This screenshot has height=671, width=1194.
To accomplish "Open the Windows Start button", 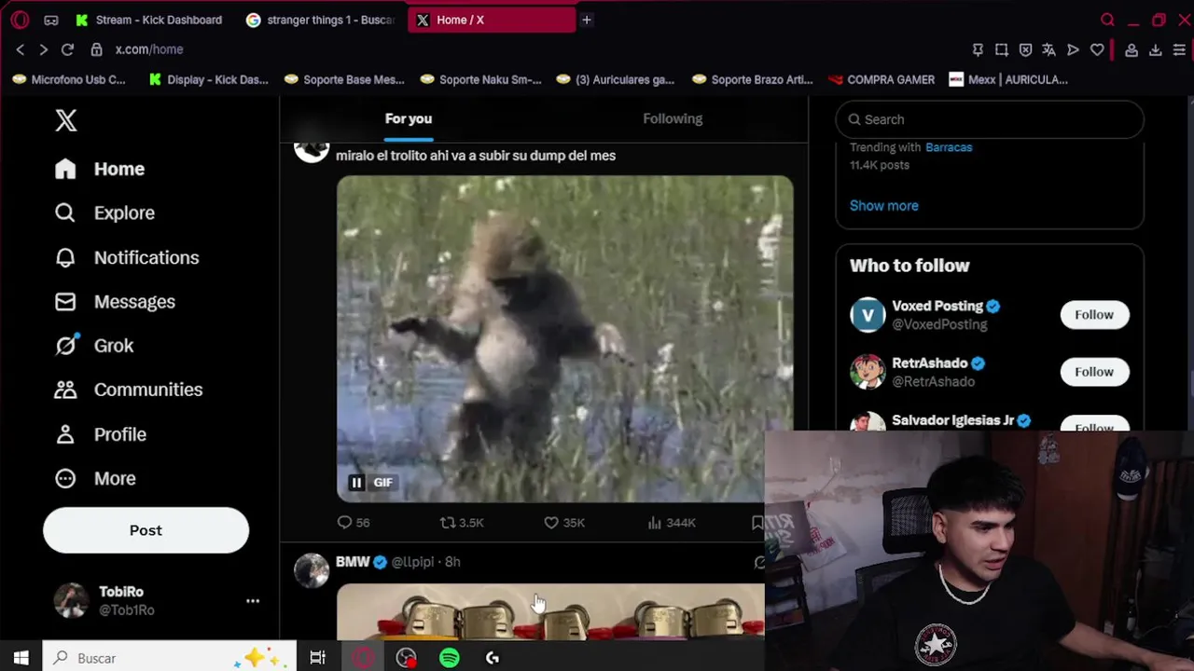I will (21, 658).
